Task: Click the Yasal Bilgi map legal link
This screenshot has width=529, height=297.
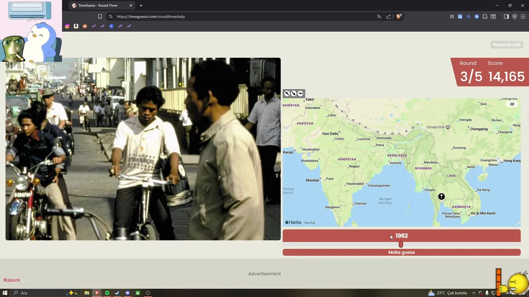Action: [x=309, y=223]
